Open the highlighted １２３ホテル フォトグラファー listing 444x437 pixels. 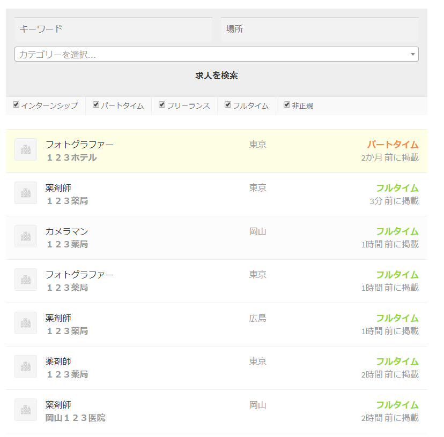[217, 151]
